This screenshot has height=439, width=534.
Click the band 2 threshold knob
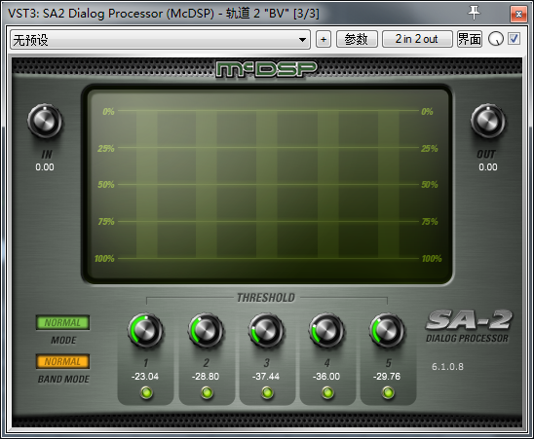coord(206,330)
